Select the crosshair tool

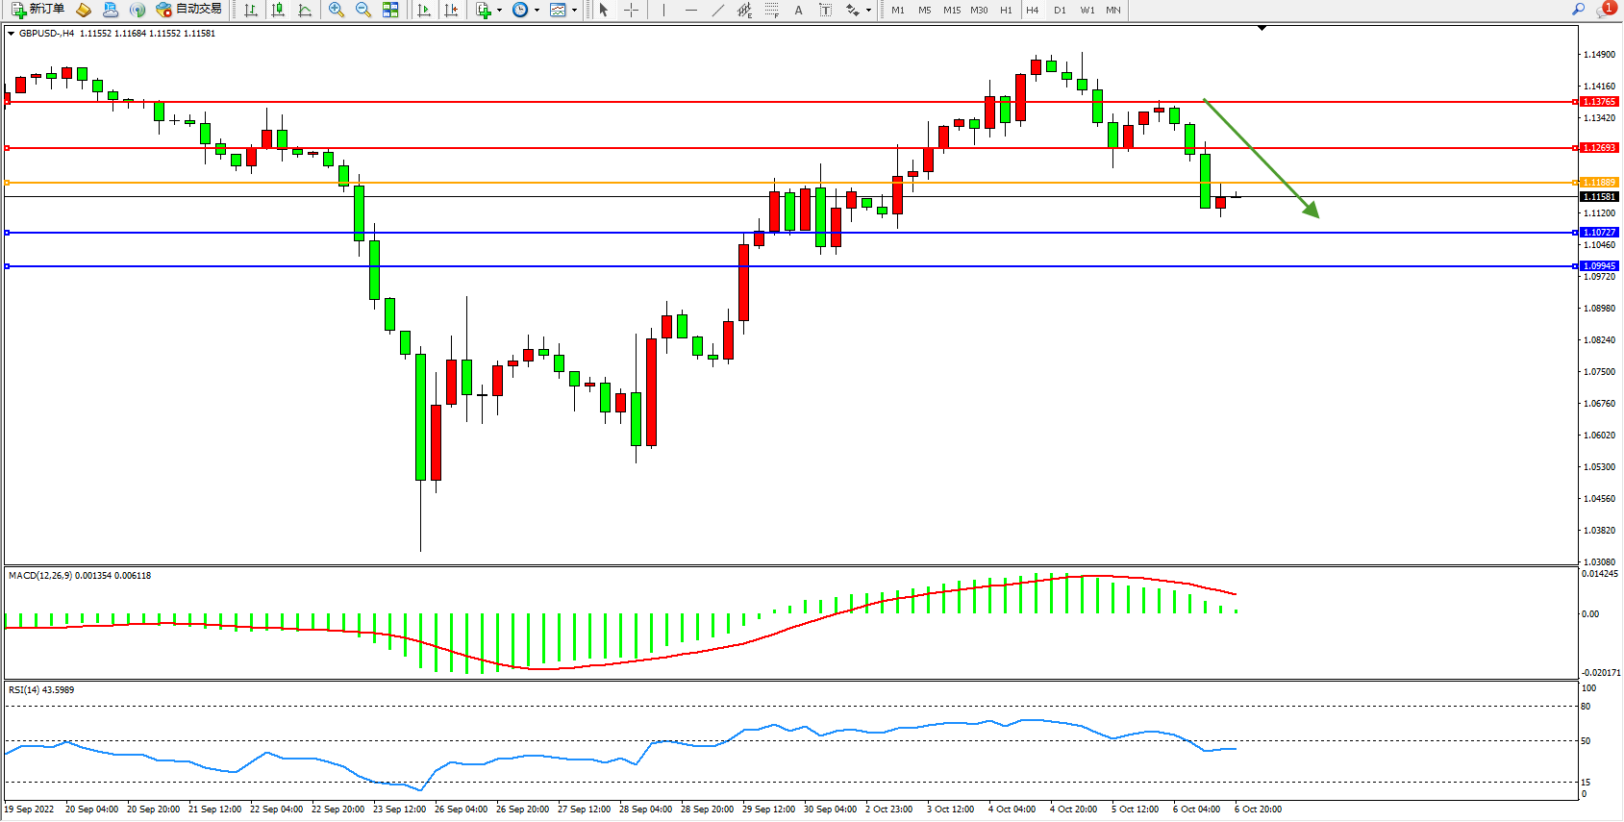tap(632, 10)
